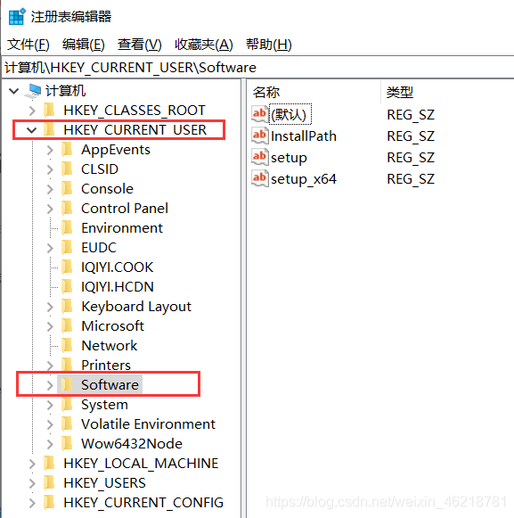This screenshot has height=518, width=514.
Task: Click the string value icon beside setup_x64
Action: (x=260, y=178)
